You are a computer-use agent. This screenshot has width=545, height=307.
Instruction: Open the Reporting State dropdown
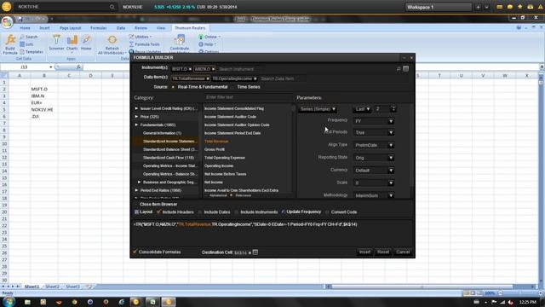point(374,158)
